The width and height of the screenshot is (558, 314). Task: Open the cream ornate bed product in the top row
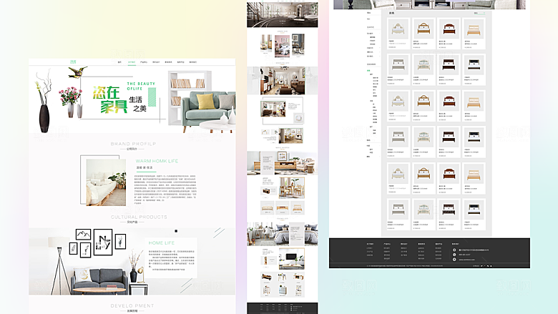click(x=398, y=34)
